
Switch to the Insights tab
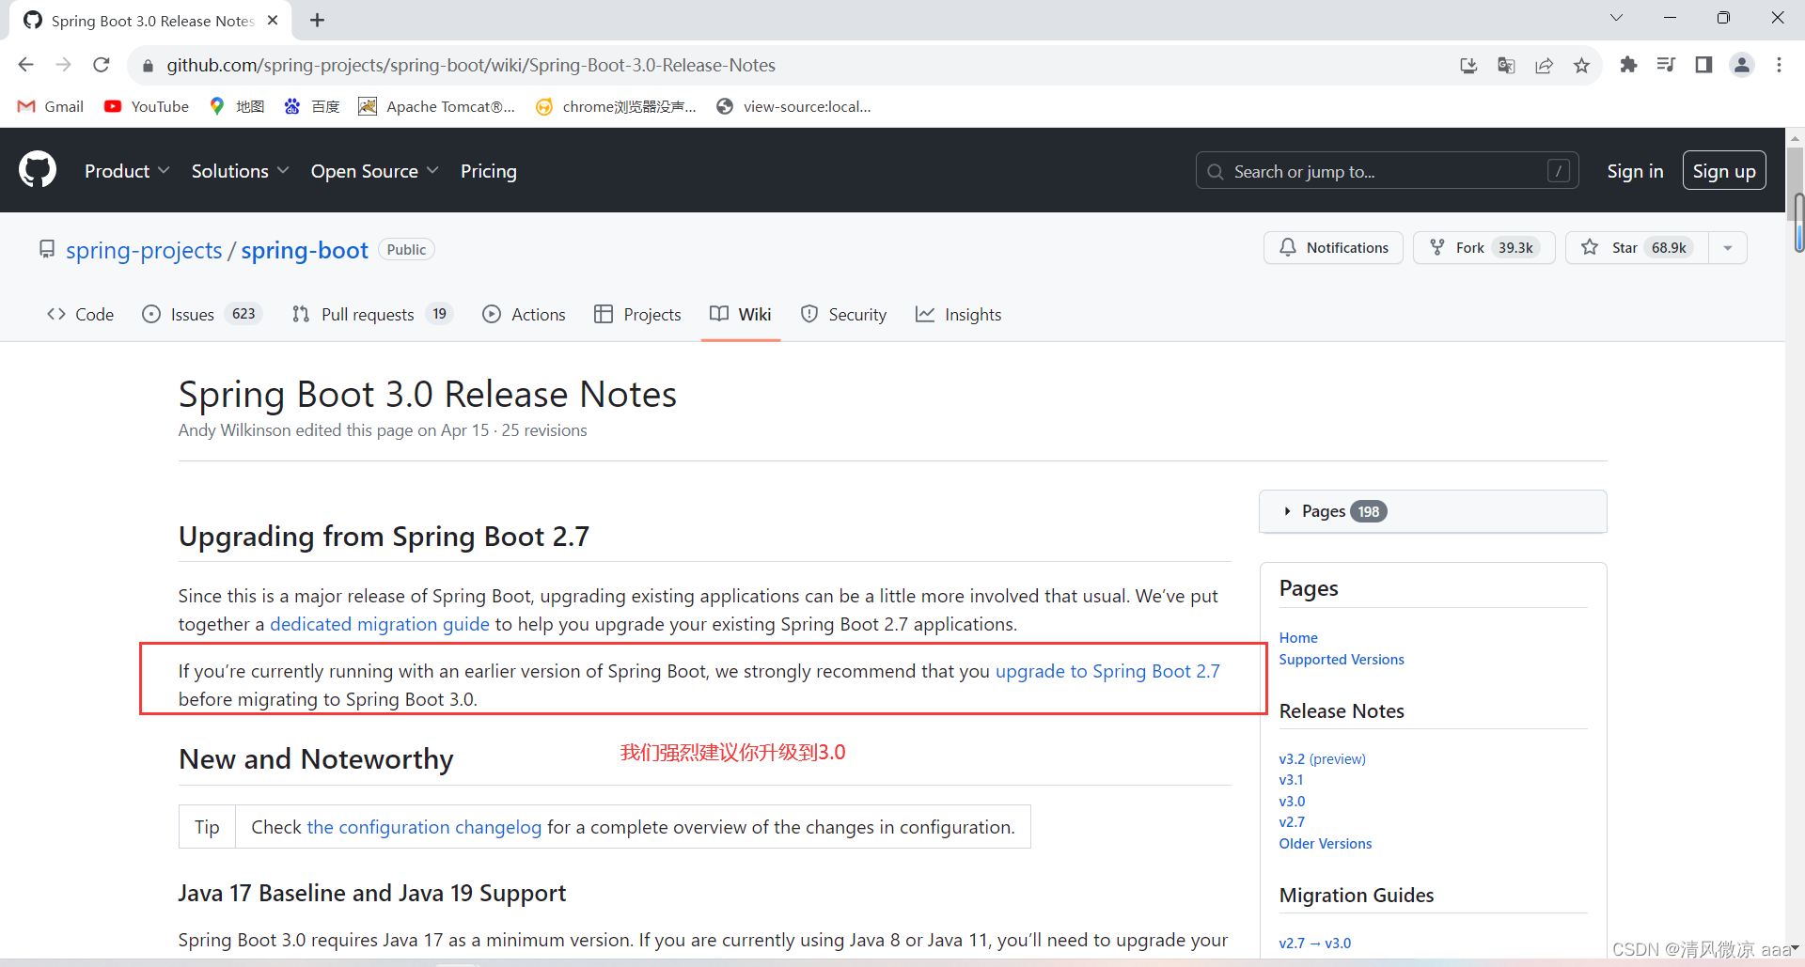tap(958, 314)
